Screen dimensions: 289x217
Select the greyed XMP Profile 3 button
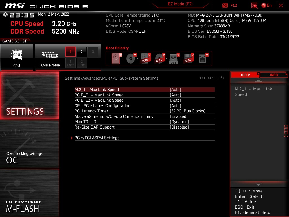coord(93,52)
